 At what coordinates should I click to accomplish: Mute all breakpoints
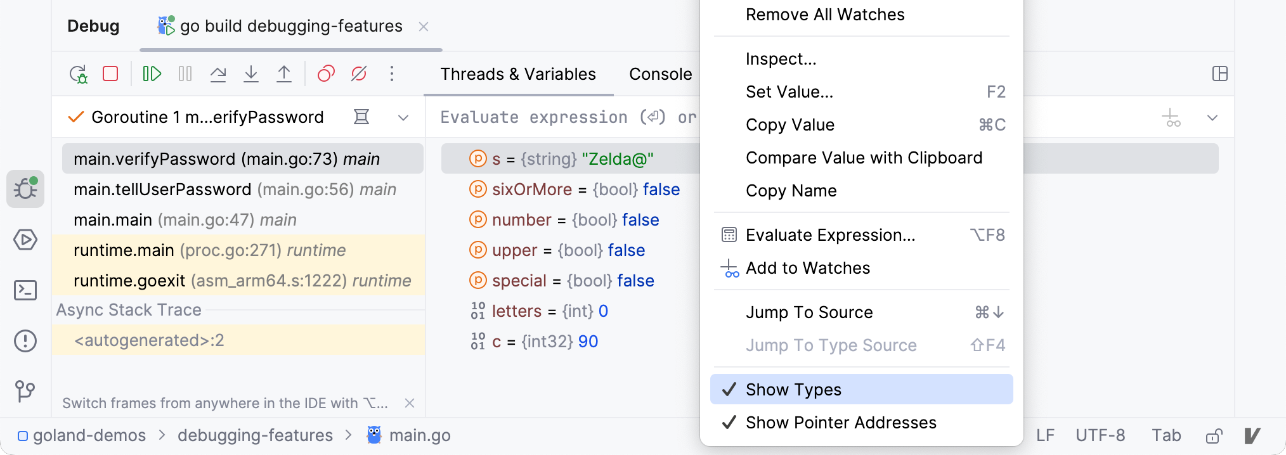point(359,74)
